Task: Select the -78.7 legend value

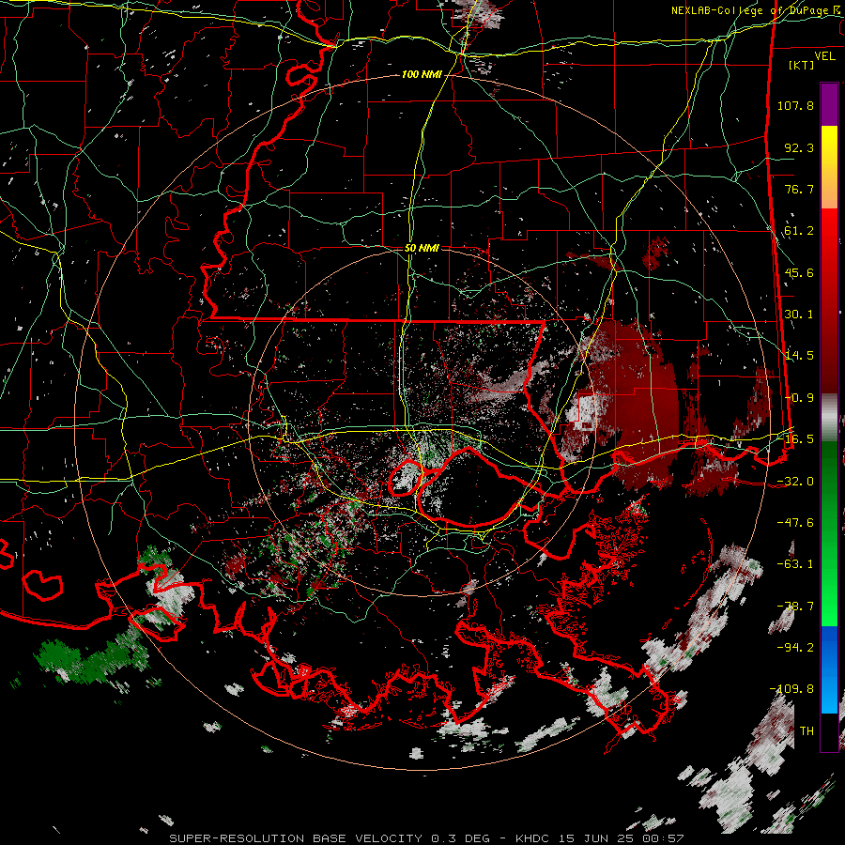Action: pyautogui.click(x=795, y=607)
